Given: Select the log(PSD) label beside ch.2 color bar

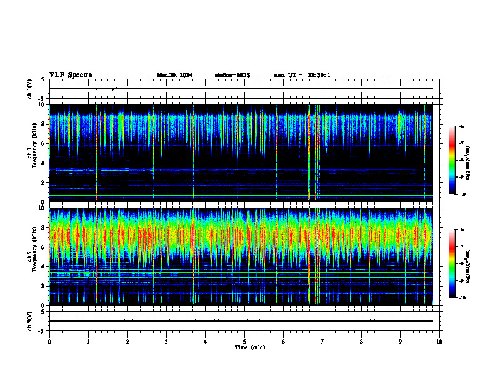Looking at the screenshot, I should point(468,266).
